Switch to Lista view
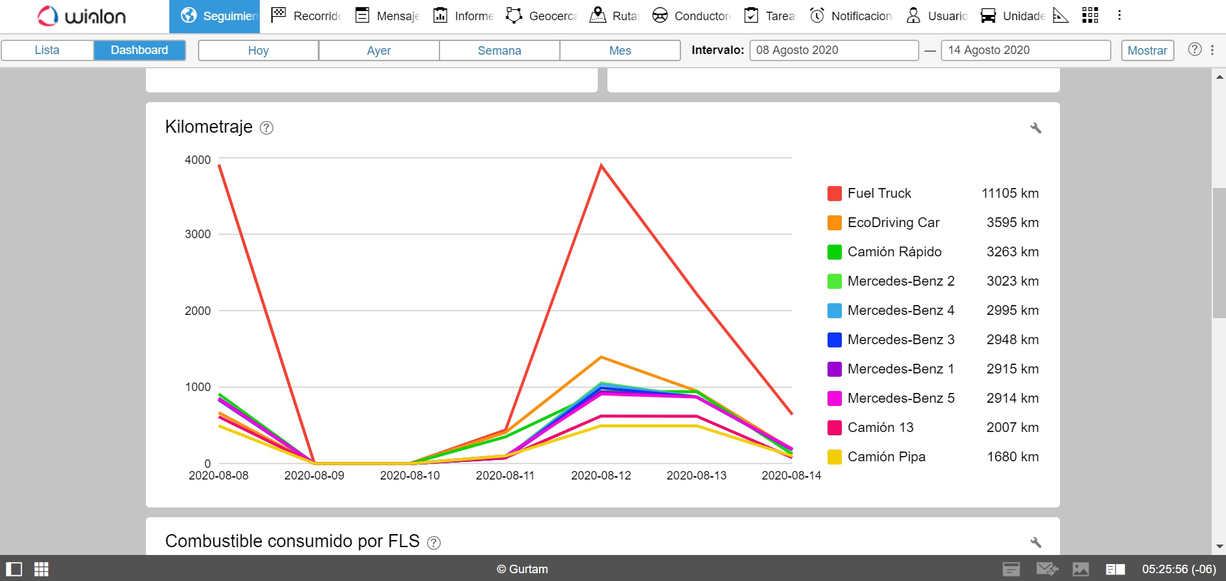 [47, 50]
